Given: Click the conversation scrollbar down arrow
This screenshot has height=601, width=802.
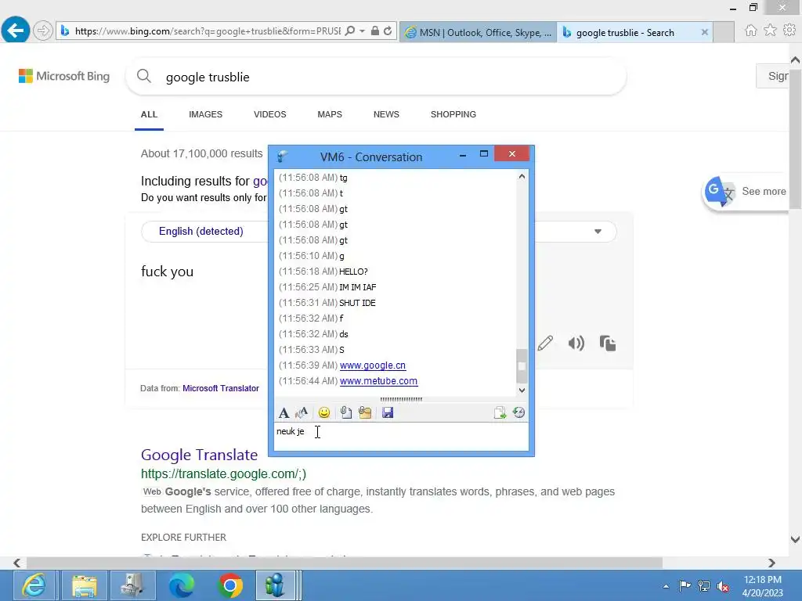Looking at the screenshot, I should tap(522, 390).
